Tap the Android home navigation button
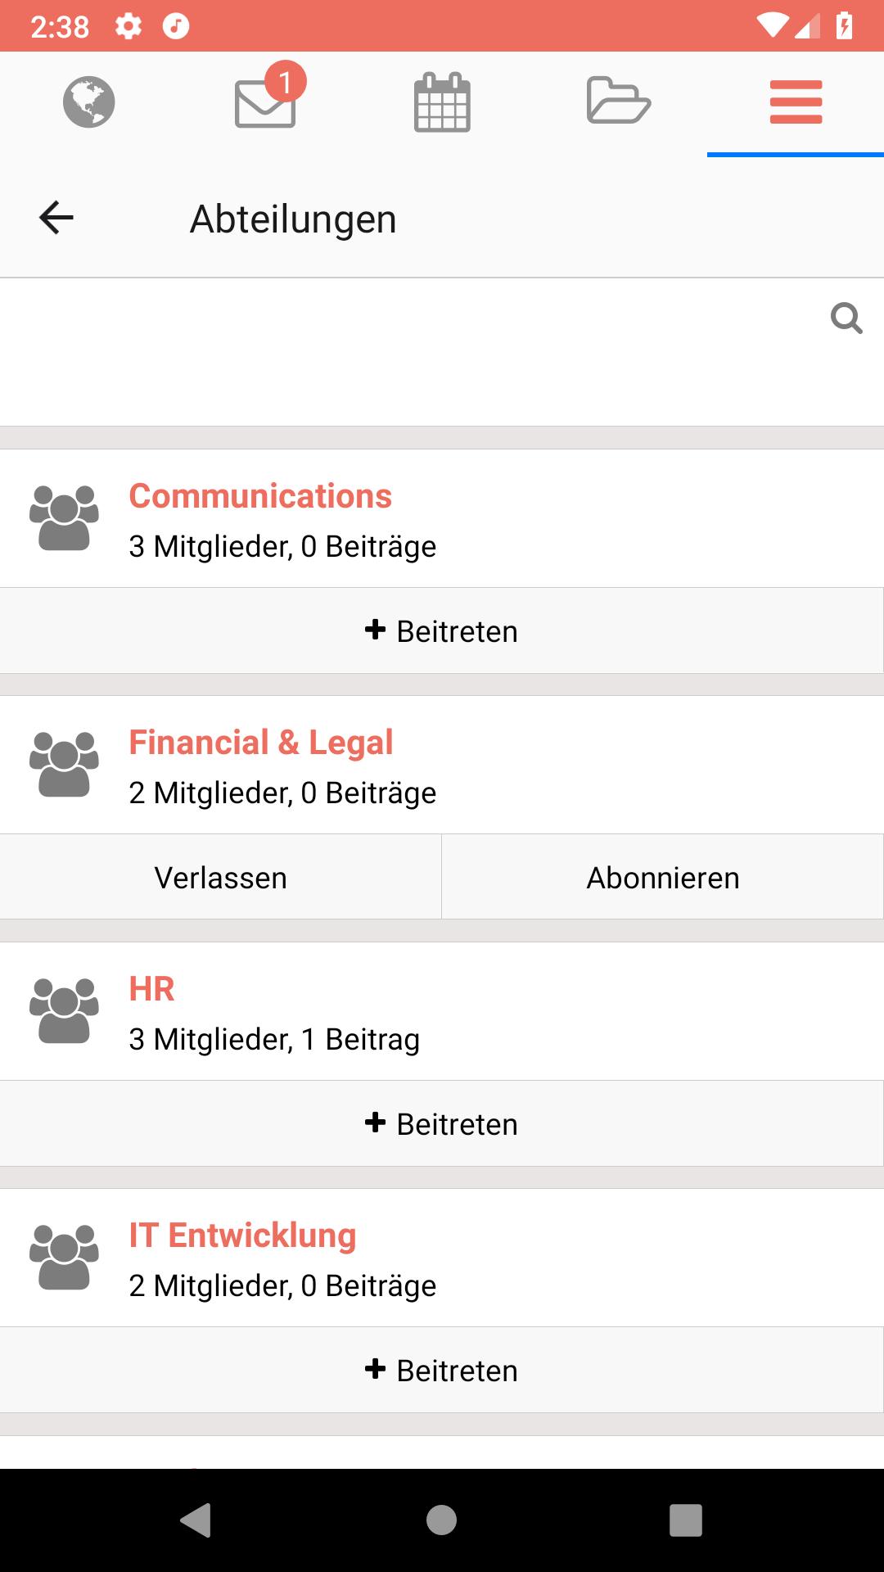Screen dimensions: 884x1572 (442, 1520)
